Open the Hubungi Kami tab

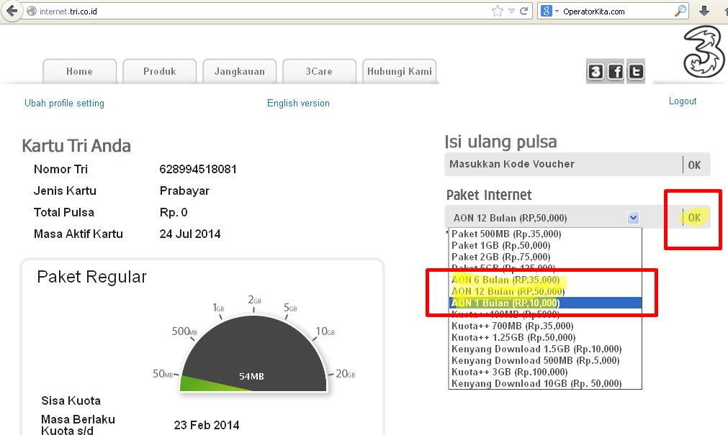pos(400,71)
